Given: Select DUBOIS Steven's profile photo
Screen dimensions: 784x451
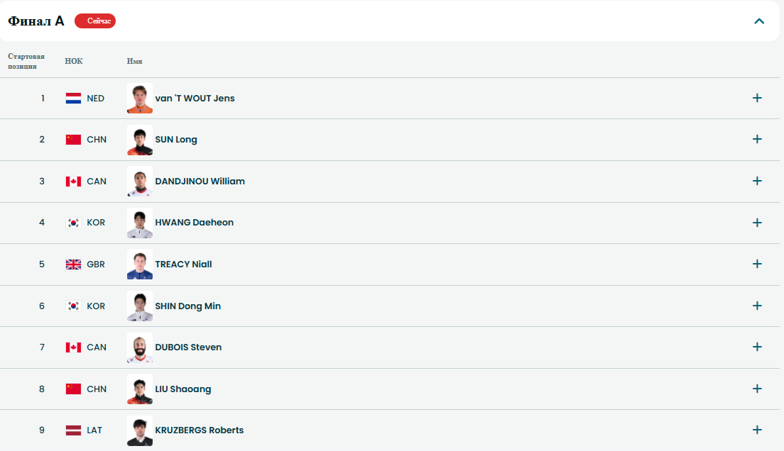Looking at the screenshot, I should (x=139, y=347).
